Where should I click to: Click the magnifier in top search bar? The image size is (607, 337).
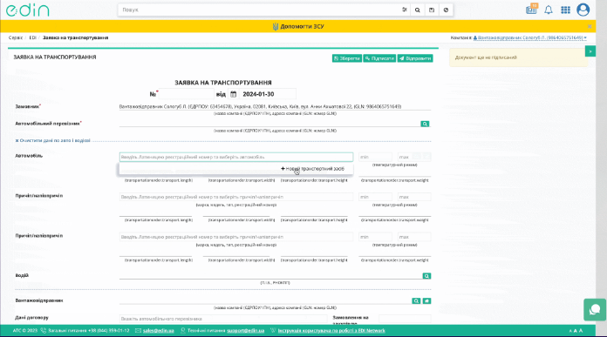tap(417, 10)
